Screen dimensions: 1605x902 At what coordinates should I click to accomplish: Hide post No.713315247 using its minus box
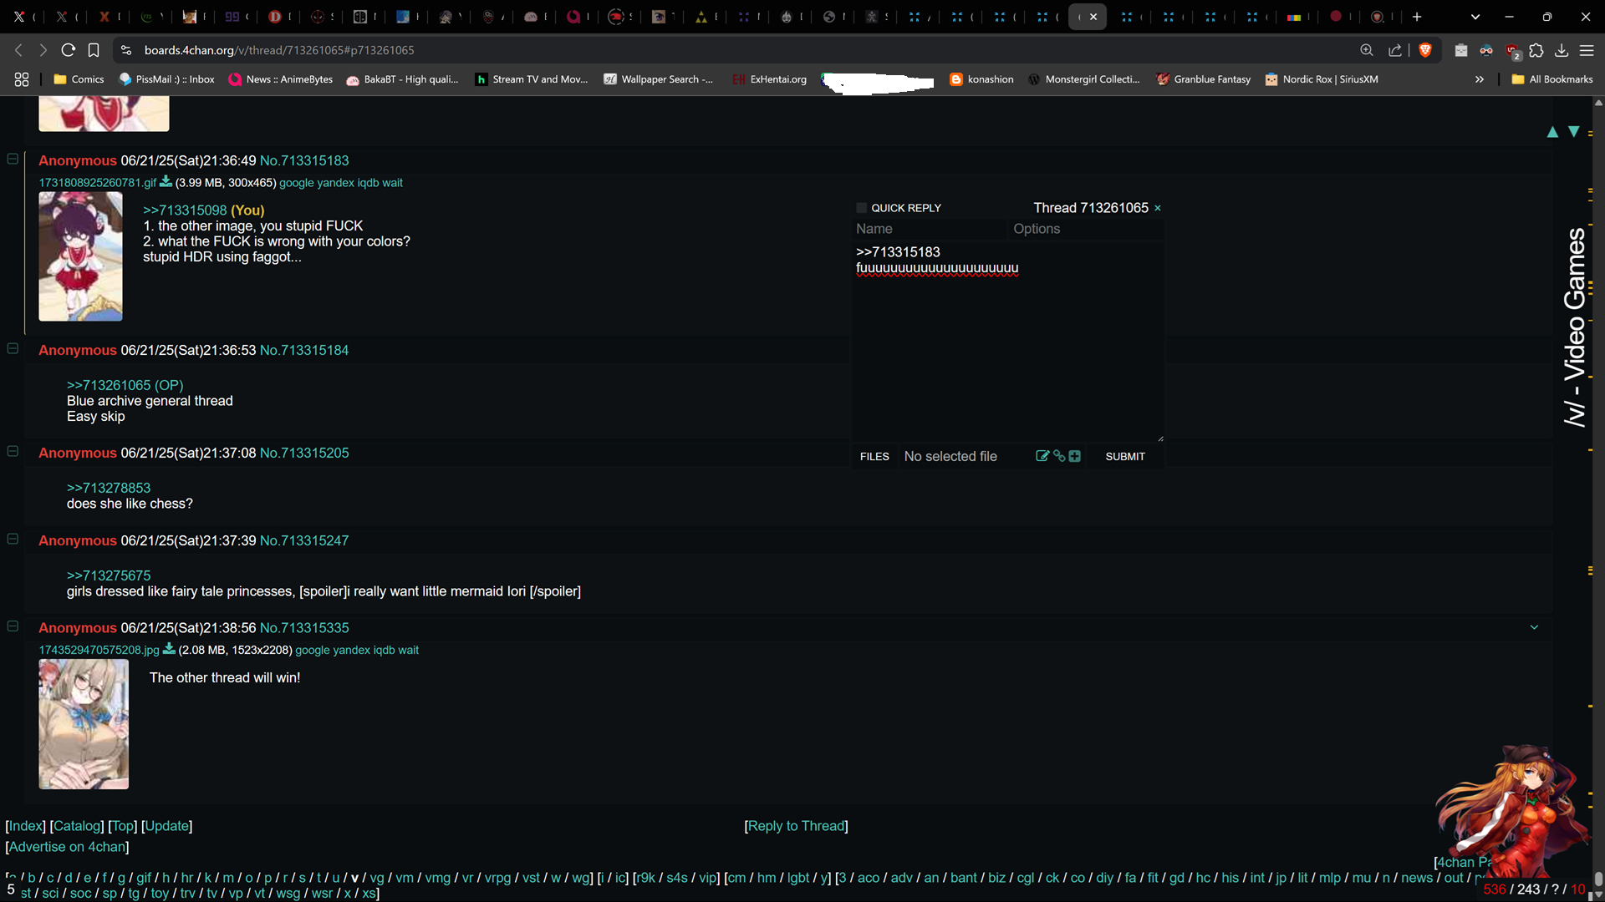pos(13,539)
